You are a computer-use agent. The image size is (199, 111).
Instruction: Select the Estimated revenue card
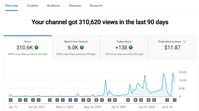pos(172,48)
